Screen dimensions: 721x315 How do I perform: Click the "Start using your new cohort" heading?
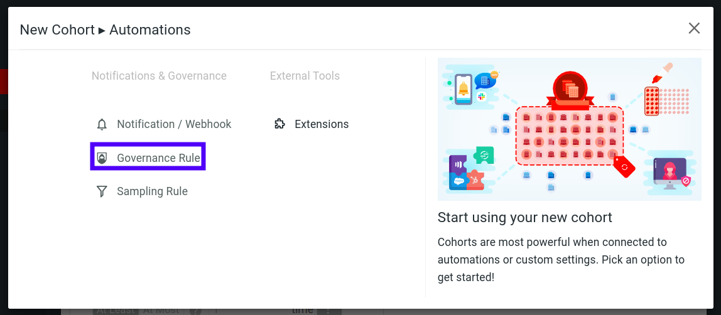point(524,218)
